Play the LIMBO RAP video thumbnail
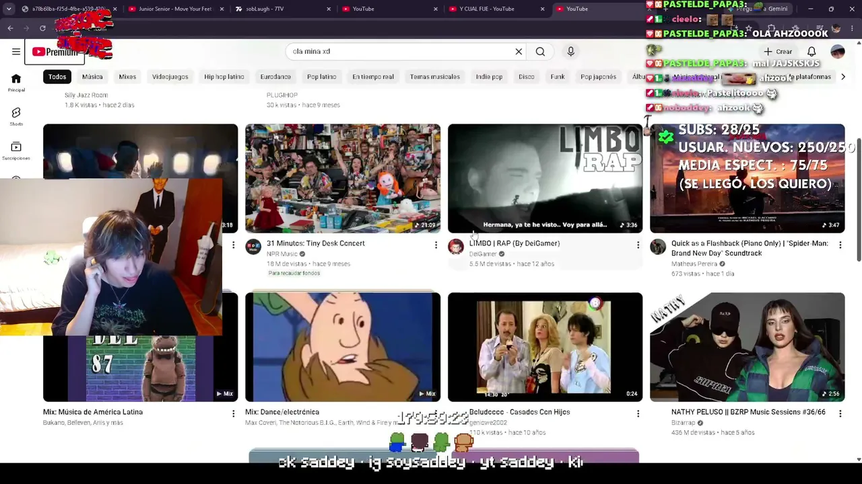 pyautogui.click(x=545, y=178)
